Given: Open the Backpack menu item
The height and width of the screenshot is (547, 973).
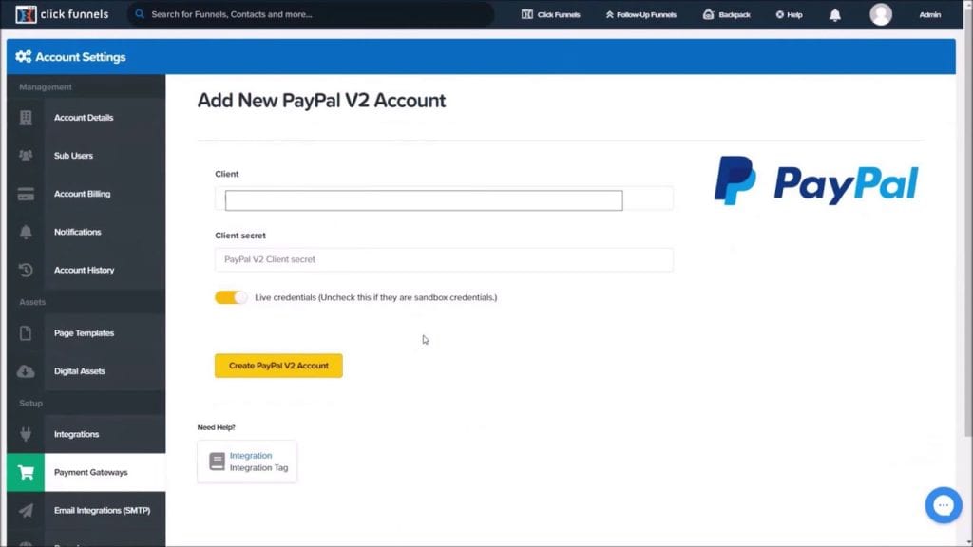Looking at the screenshot, I should 726,15.
